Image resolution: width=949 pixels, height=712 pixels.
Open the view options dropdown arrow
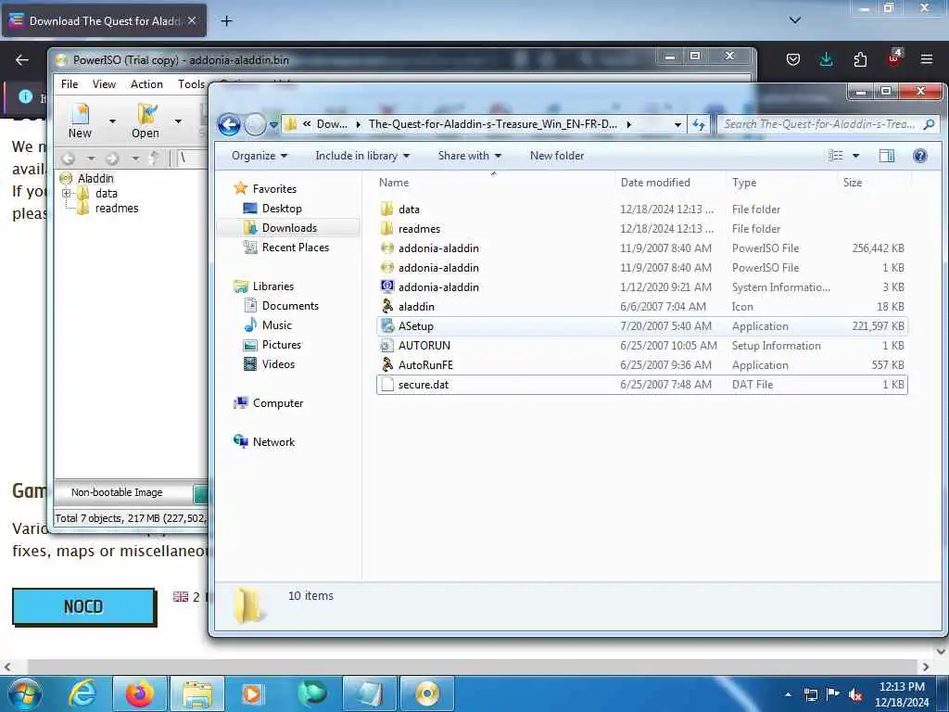(x=855, y=156)
